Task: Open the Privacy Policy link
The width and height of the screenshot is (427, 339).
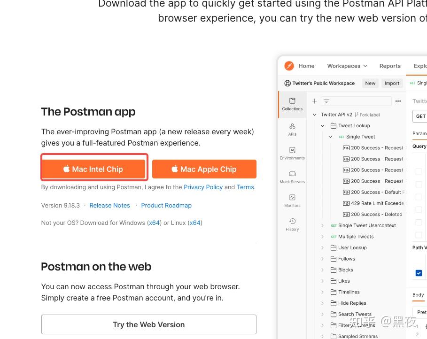Action: 203,187
